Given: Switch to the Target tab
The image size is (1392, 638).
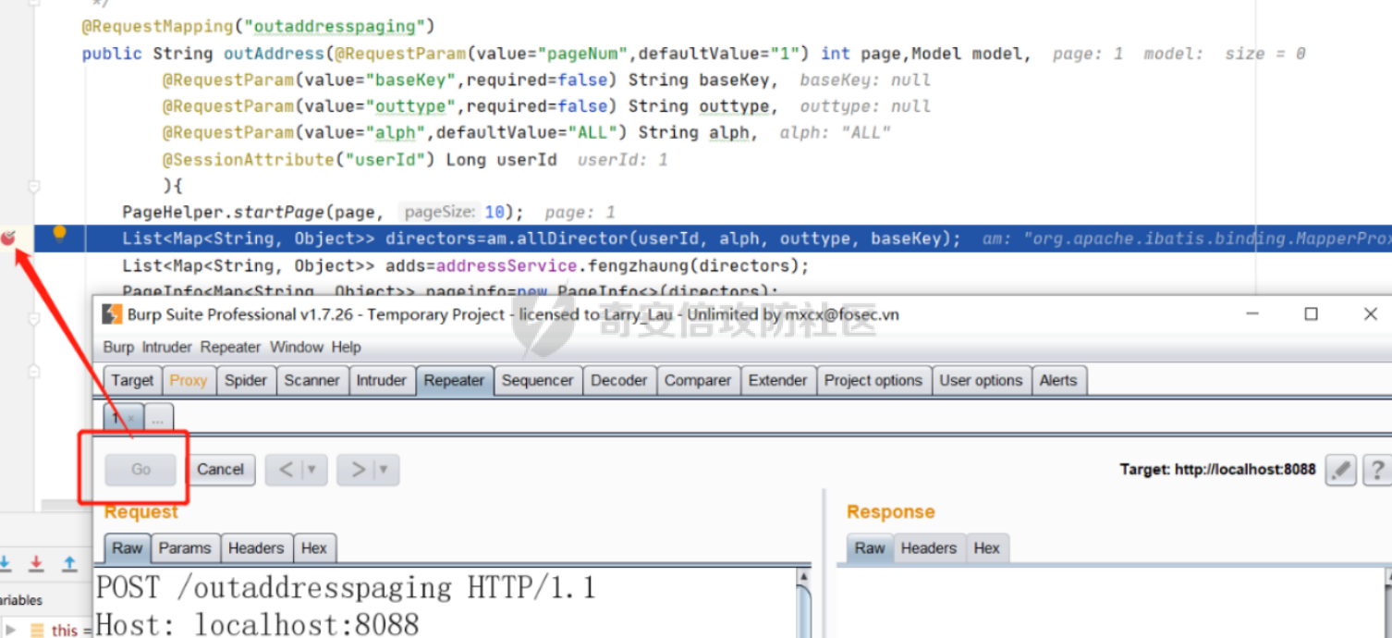Looking at the screenshot, I should click(132, 380).
